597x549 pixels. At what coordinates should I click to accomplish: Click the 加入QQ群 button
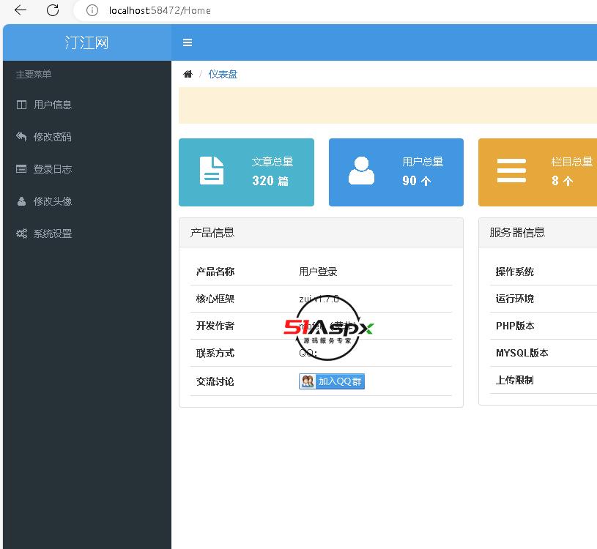tap(332, 381)
